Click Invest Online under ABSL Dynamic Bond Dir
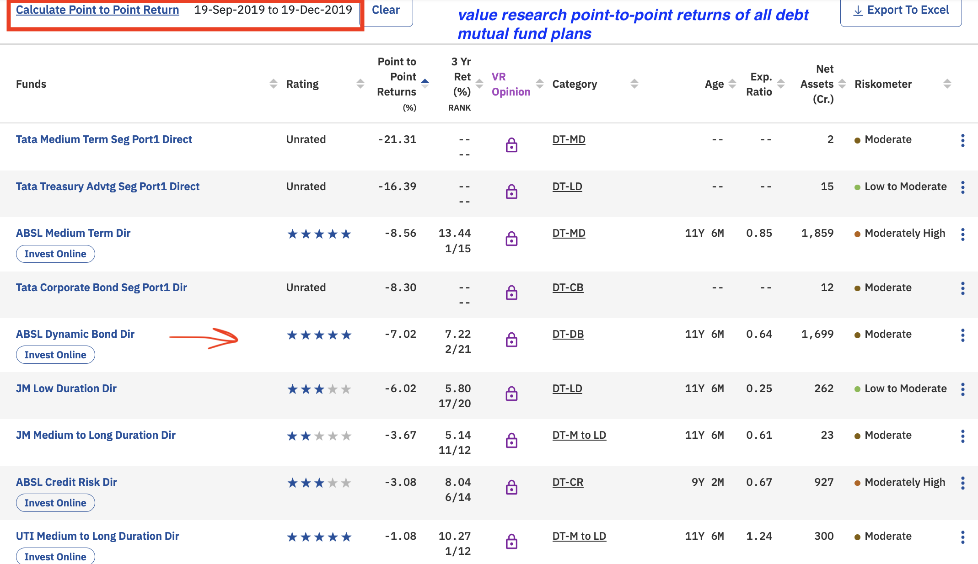This screenshot has height=564, width=978. (55, 355)
